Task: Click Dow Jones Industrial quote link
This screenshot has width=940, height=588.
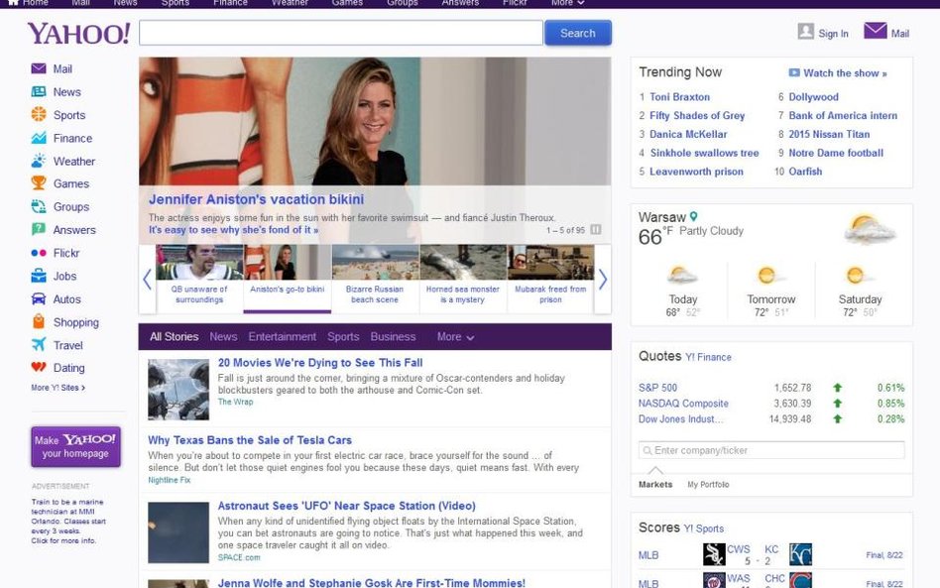Action: (680, 419)
